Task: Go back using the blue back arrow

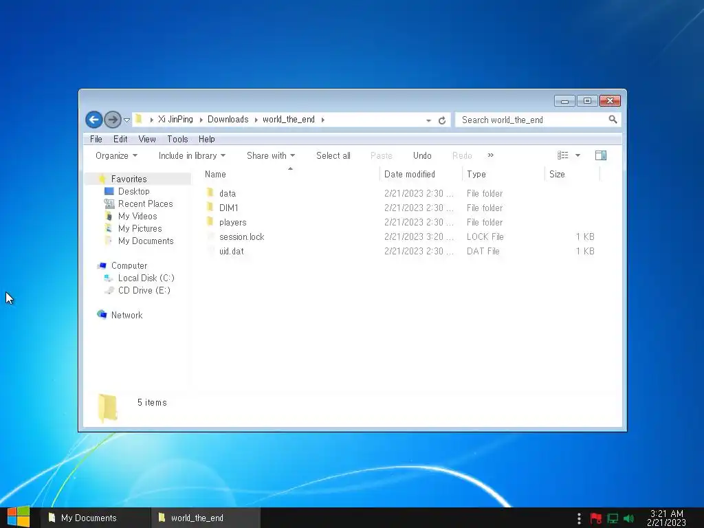Action: point(93,120)
